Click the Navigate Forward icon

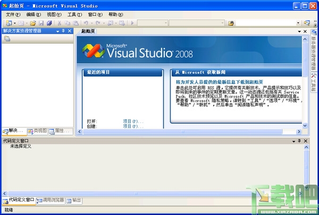coord(122,23)
